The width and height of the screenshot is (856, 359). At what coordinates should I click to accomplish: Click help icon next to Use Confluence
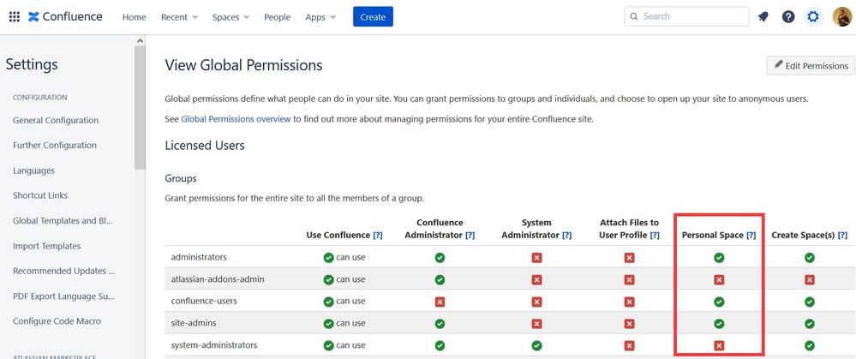point(378,235)
